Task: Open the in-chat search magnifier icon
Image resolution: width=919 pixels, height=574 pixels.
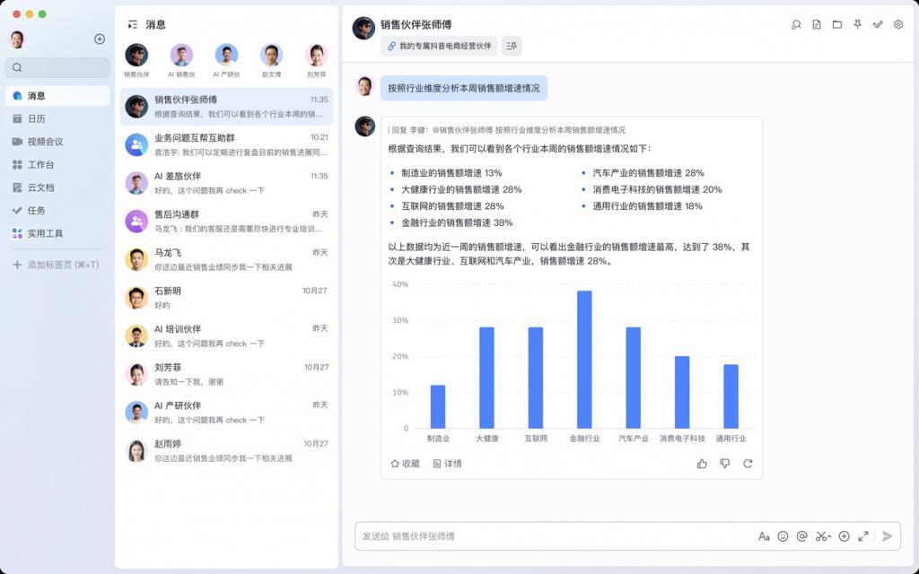Action: pyautogui.click(x=796, y=25)
